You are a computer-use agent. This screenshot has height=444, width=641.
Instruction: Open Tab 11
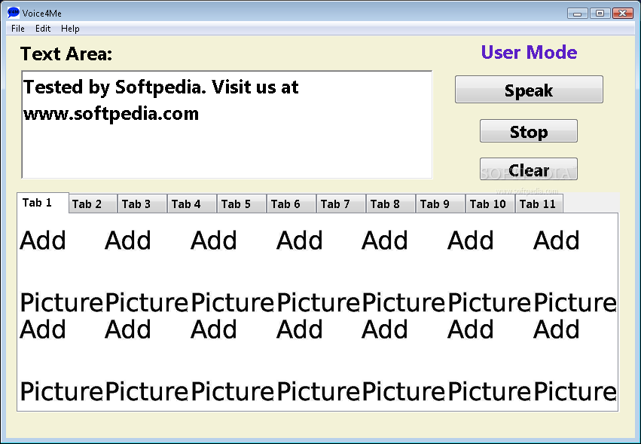click(539, 204)
